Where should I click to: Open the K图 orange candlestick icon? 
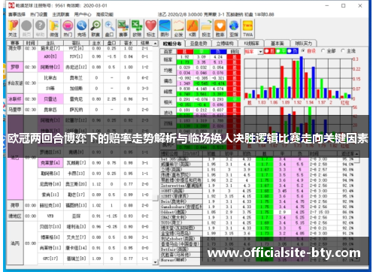click(x=193, y=29)
